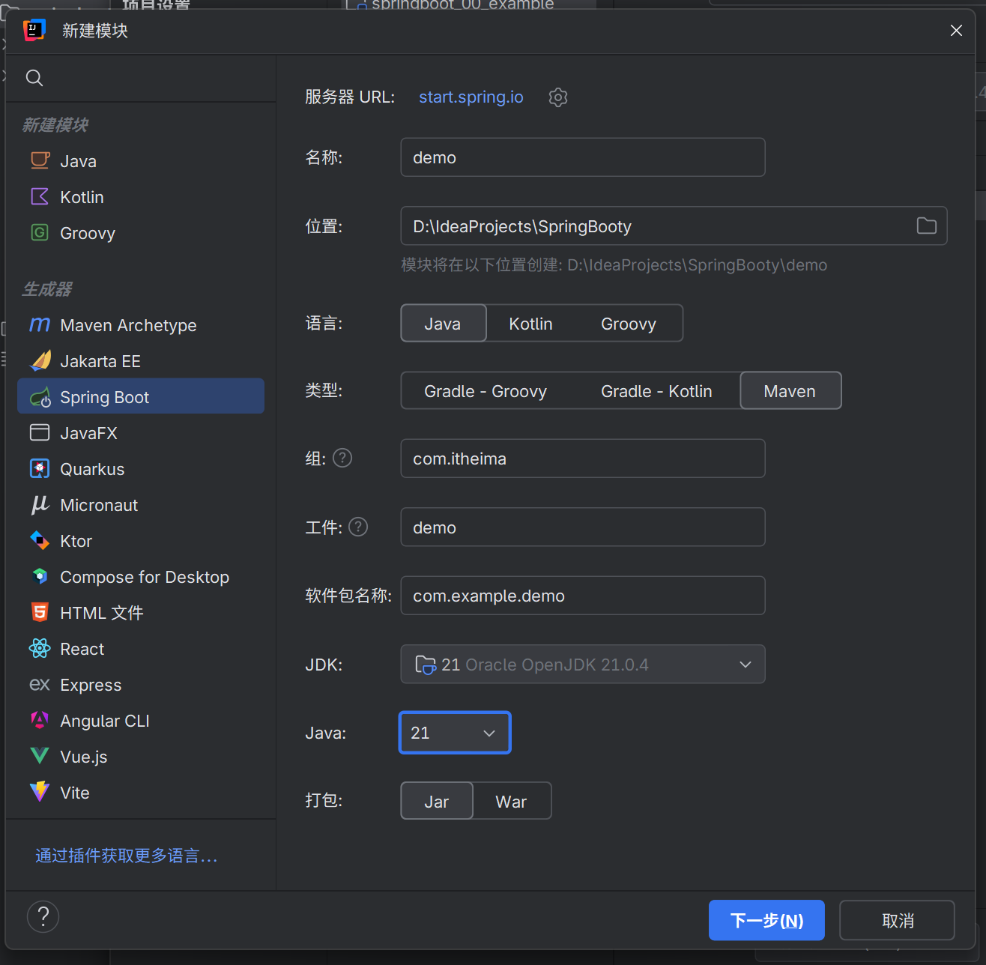Select Ktor generator
The image size is (986, 965).
point(141,541)
